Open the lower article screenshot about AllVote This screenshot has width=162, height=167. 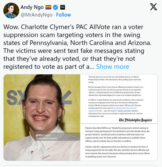pos(119,142)
